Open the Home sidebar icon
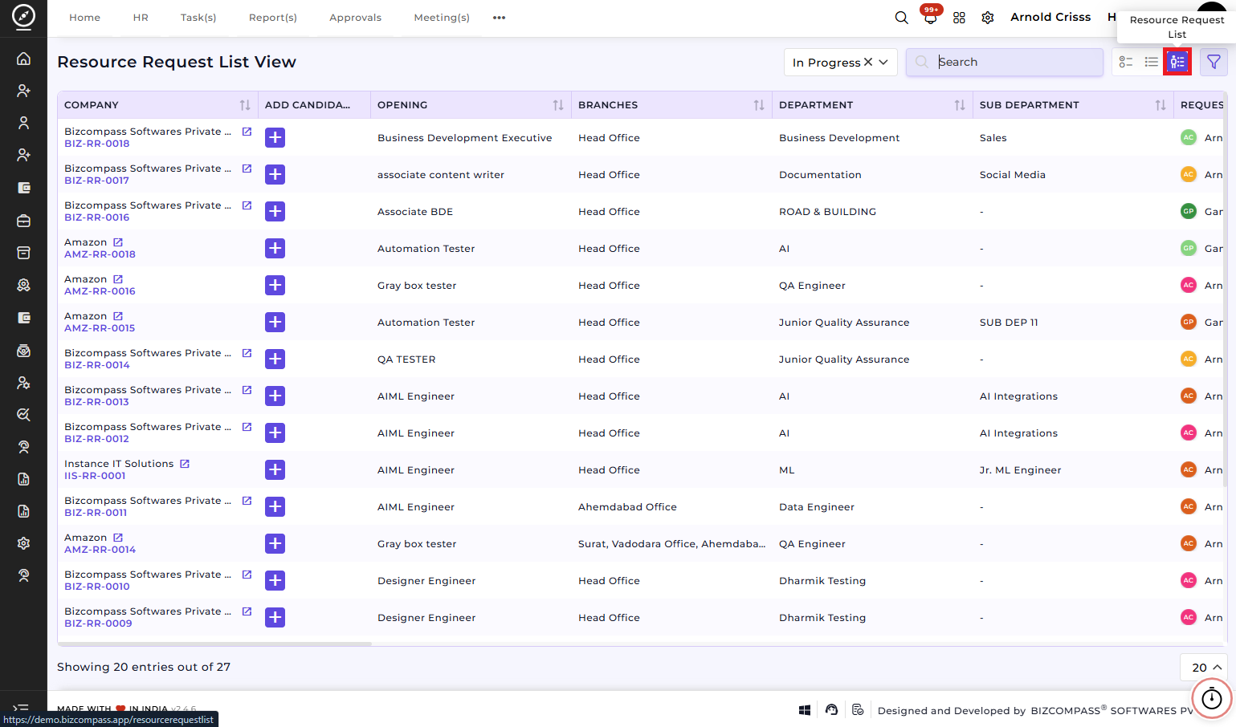This screenshot has width=1236, height=727. point(24,59)
